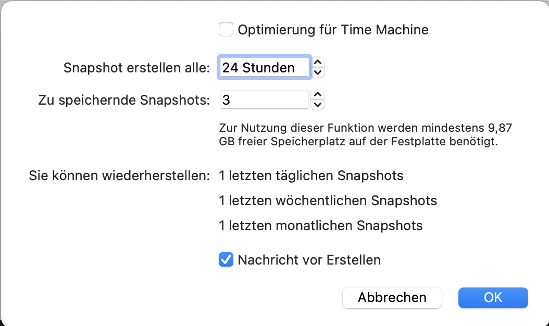Click into the snapshots count field showing 3

pyautogui.click(x=264, y=100)
